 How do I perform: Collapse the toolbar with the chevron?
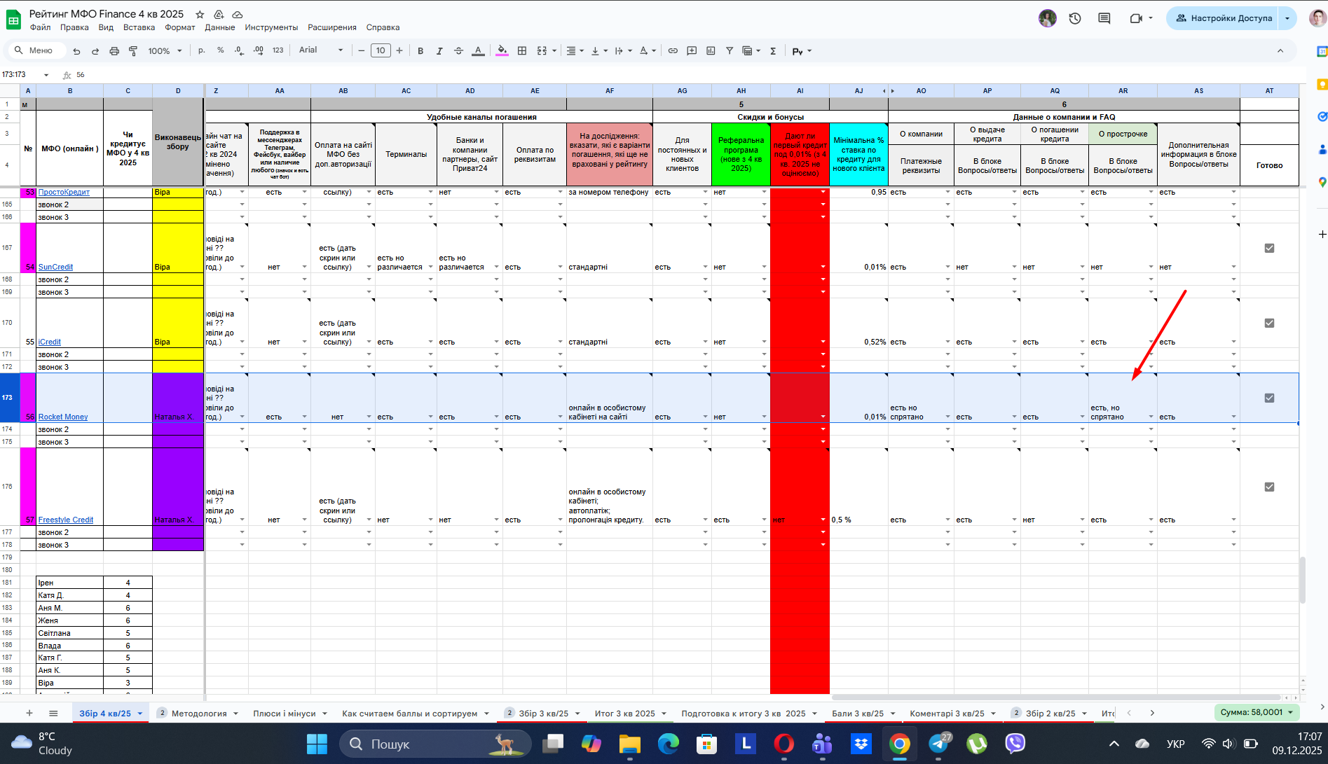(1280, 51)
